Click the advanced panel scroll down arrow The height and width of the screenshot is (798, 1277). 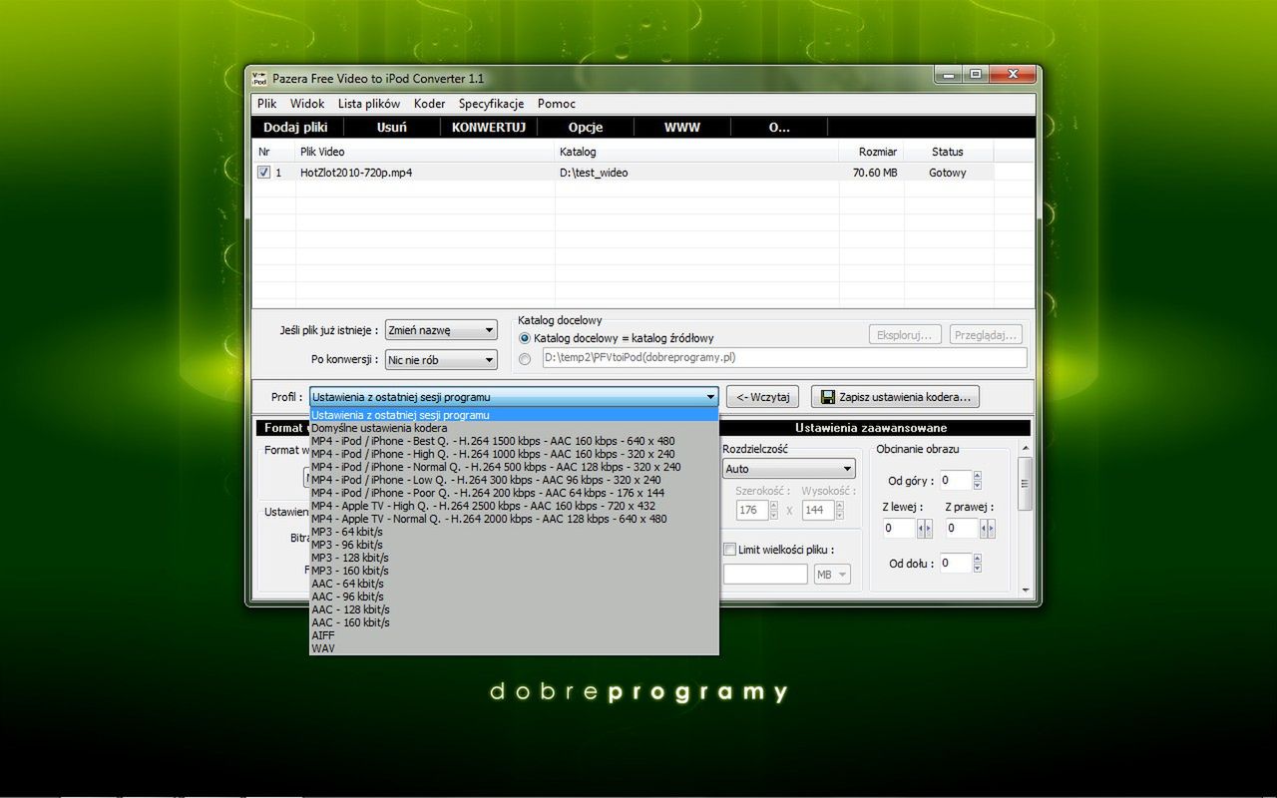[x=1025, y=590]
